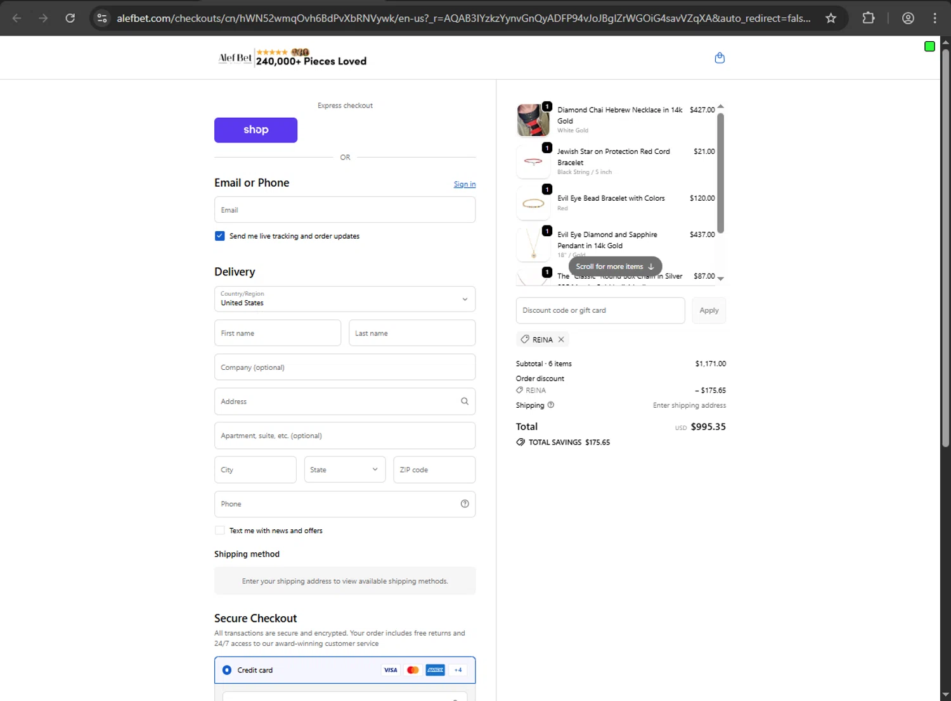
Task: Enable text me with news and offers
Action: 220,530
